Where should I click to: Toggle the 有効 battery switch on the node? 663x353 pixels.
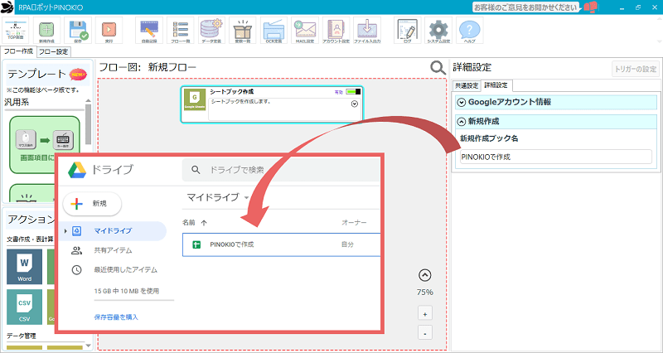(x=353, y=92)
